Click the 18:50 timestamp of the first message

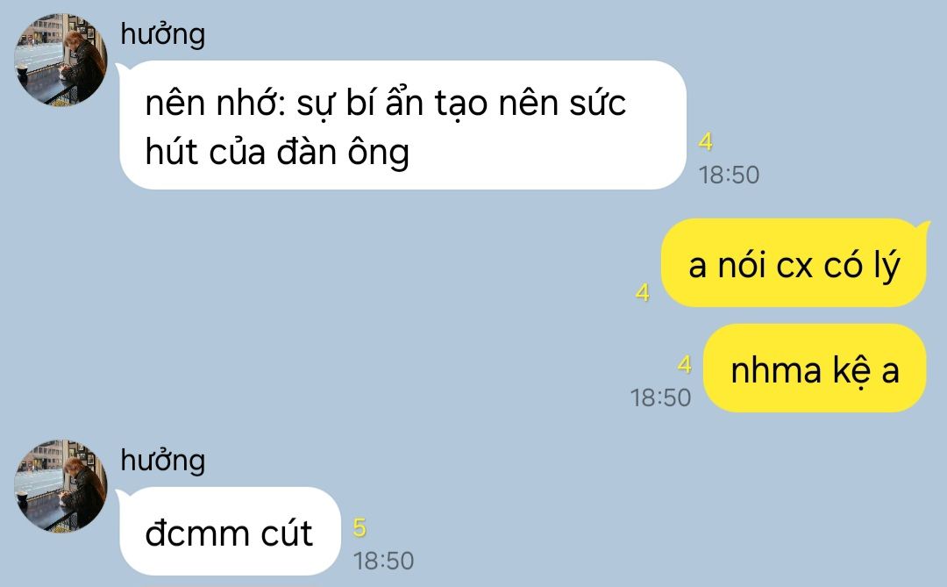tap(729, 175)
